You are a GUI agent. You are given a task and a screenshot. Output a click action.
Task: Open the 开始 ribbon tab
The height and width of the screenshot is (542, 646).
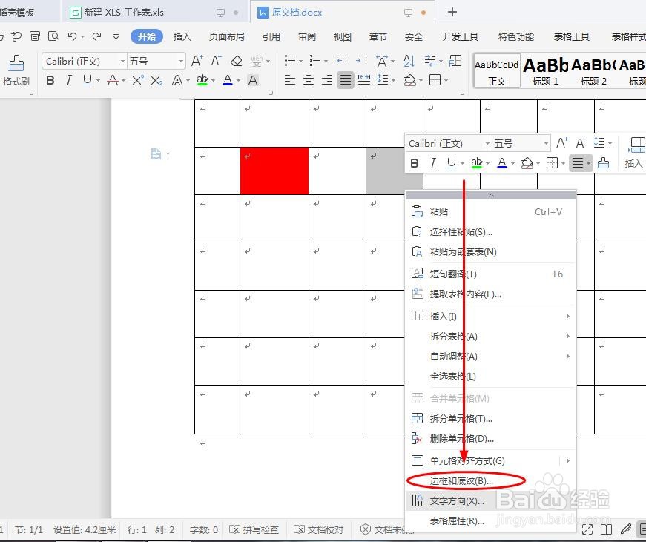pyautogui.click(x=147, y=36)
